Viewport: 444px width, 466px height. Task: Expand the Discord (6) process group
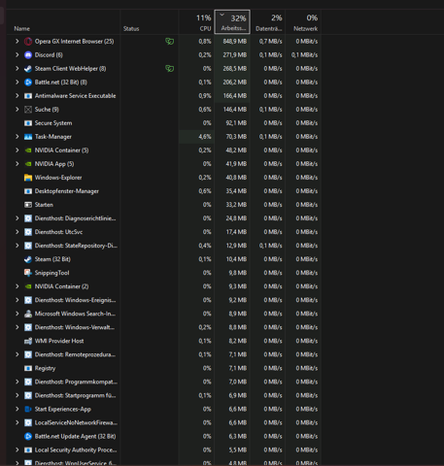tap(17, 55)
